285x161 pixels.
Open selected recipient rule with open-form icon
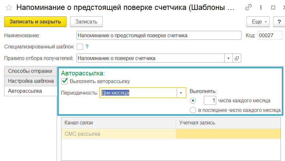coord(237,58)
